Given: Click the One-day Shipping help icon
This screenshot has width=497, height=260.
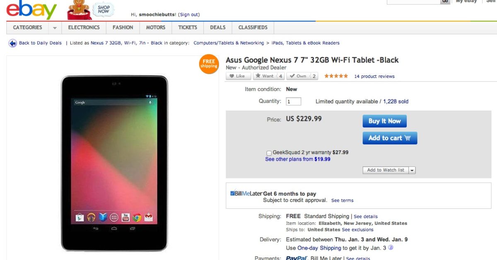Looking at the screenshot, I should 391,248.
